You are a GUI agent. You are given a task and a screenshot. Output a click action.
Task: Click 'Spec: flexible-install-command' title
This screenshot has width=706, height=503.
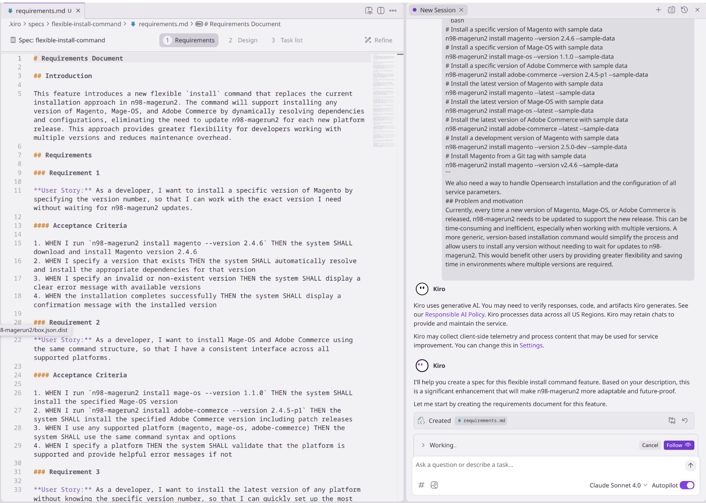[62, 40]
